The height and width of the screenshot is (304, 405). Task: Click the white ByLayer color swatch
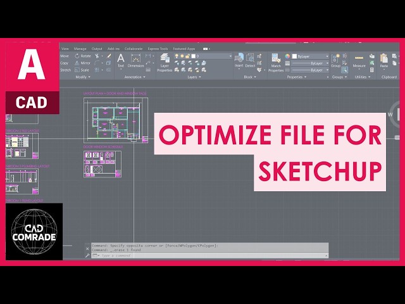point(294,56)
